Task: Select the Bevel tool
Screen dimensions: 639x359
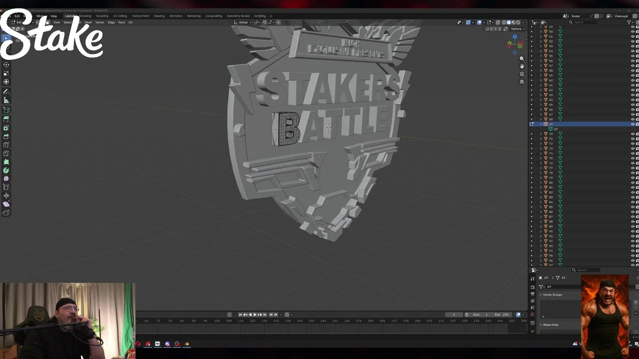Action: (6, 137)
